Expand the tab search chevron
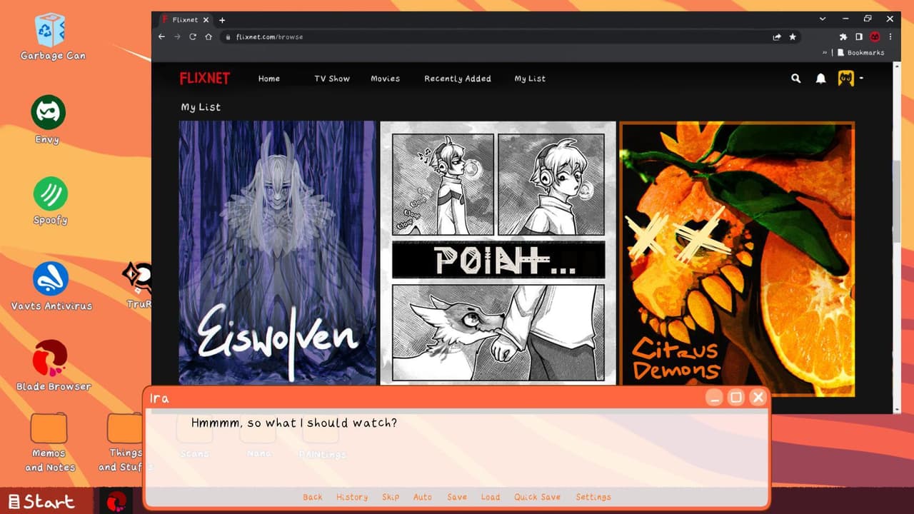 tap(823, 19)
